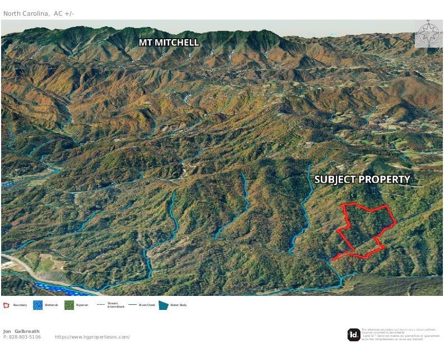Click the Jon Galbreath agent name
This screenshot has width=444, height=343.
point(21,331)
